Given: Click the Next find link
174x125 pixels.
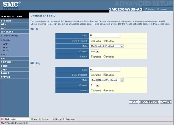Looking at the screenshot, I should tap(36, 119).
